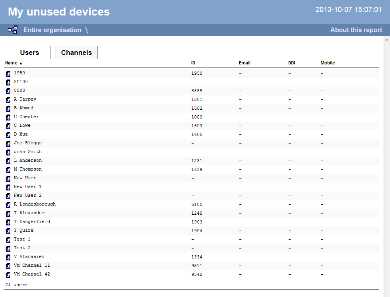The height and width of the screenshot is (297, 390).
Task: Switch to the Channels tab
Action: click(x=76, y=52)
